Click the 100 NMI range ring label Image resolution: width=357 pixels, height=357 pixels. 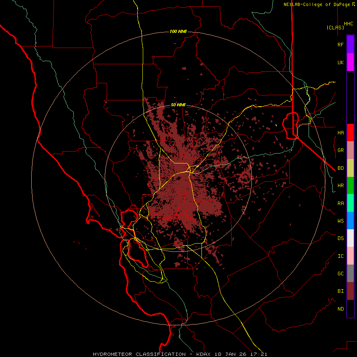coord(178,31)
